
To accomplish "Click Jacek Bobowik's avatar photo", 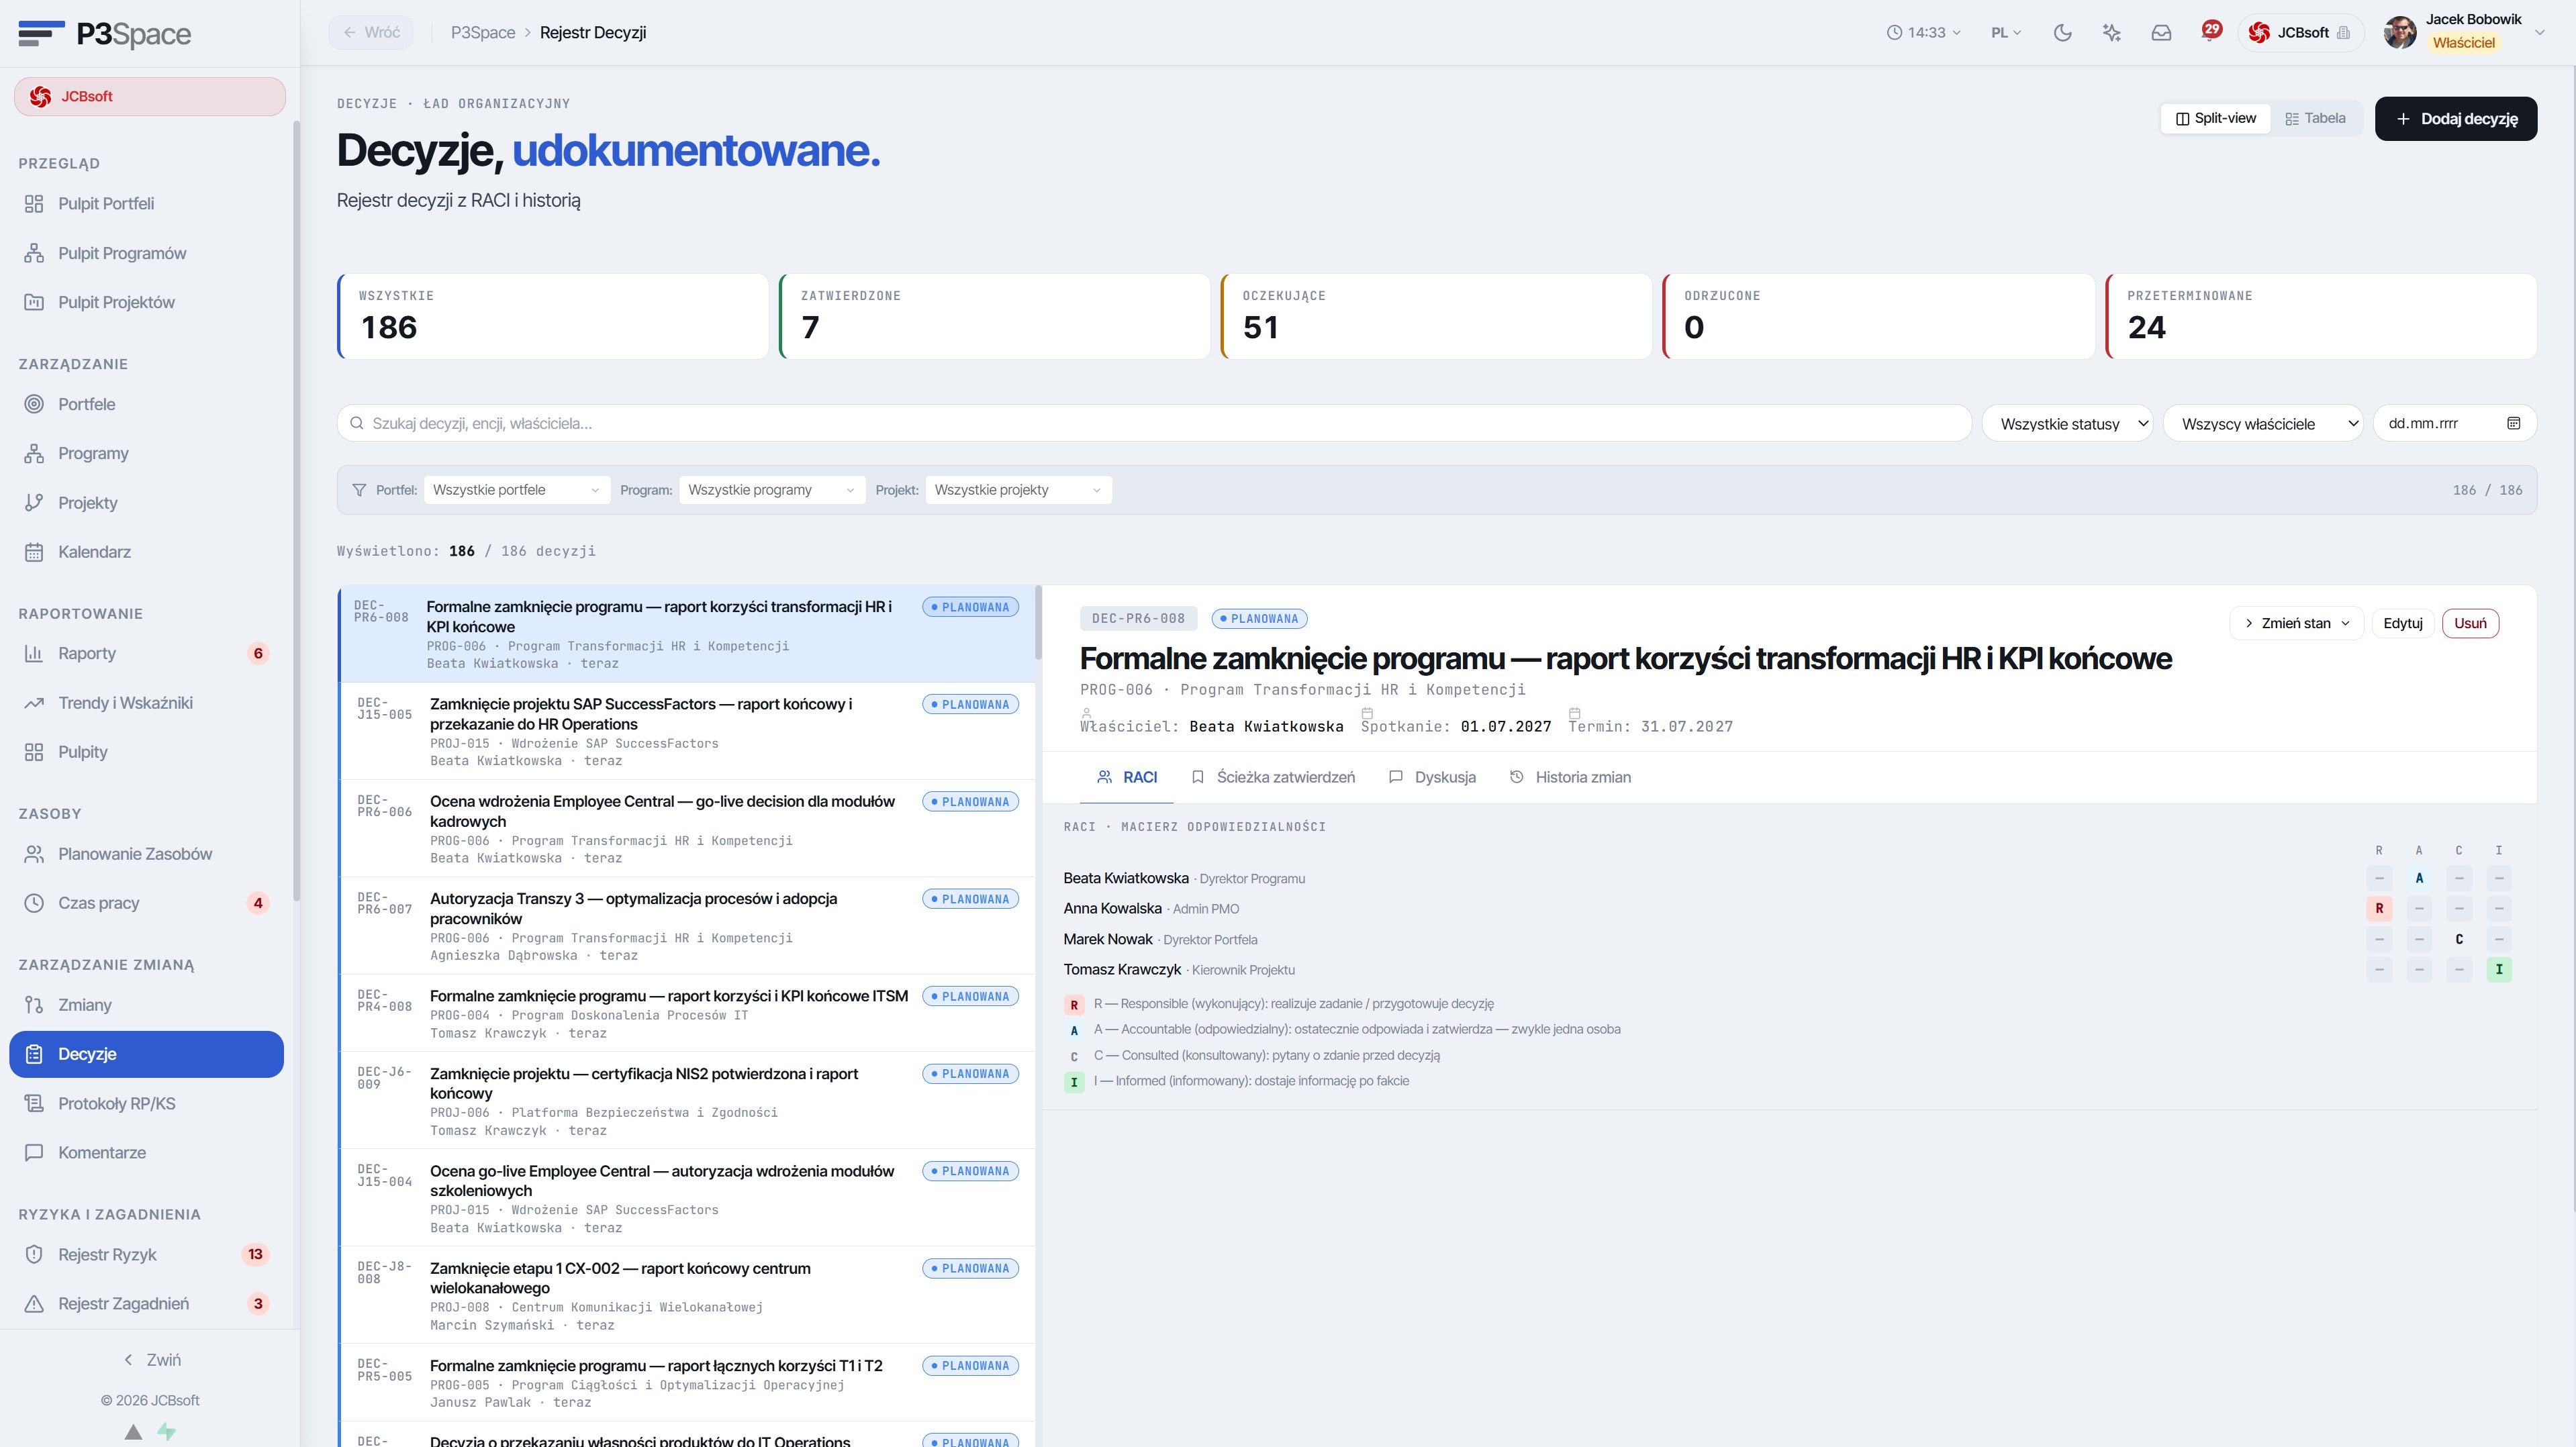I will point(2400,33).
